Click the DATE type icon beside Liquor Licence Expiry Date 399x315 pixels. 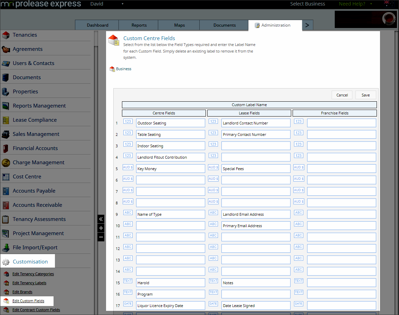click(128, 304)
